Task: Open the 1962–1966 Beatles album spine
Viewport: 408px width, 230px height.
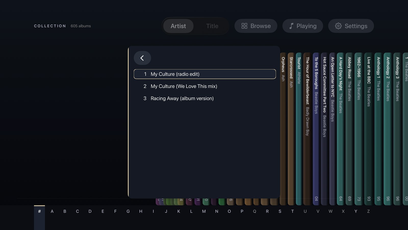Action: click(x=359, y=129)
